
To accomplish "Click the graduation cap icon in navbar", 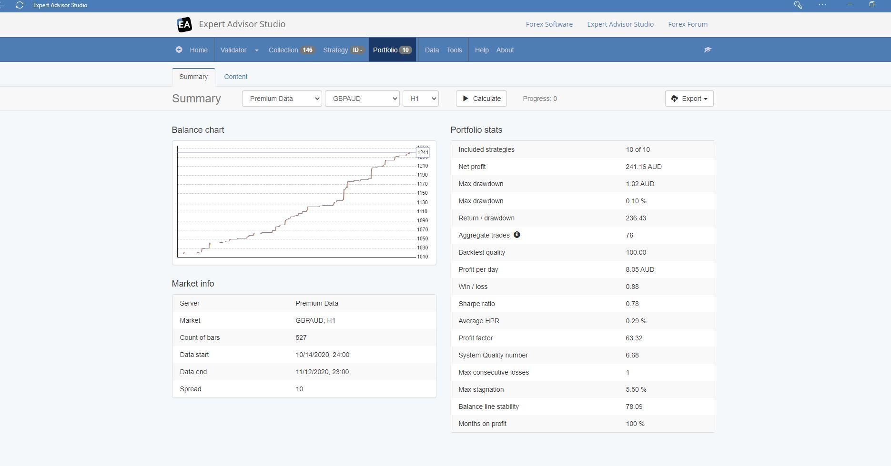I will pyautogui.click(x=708, y=50).
